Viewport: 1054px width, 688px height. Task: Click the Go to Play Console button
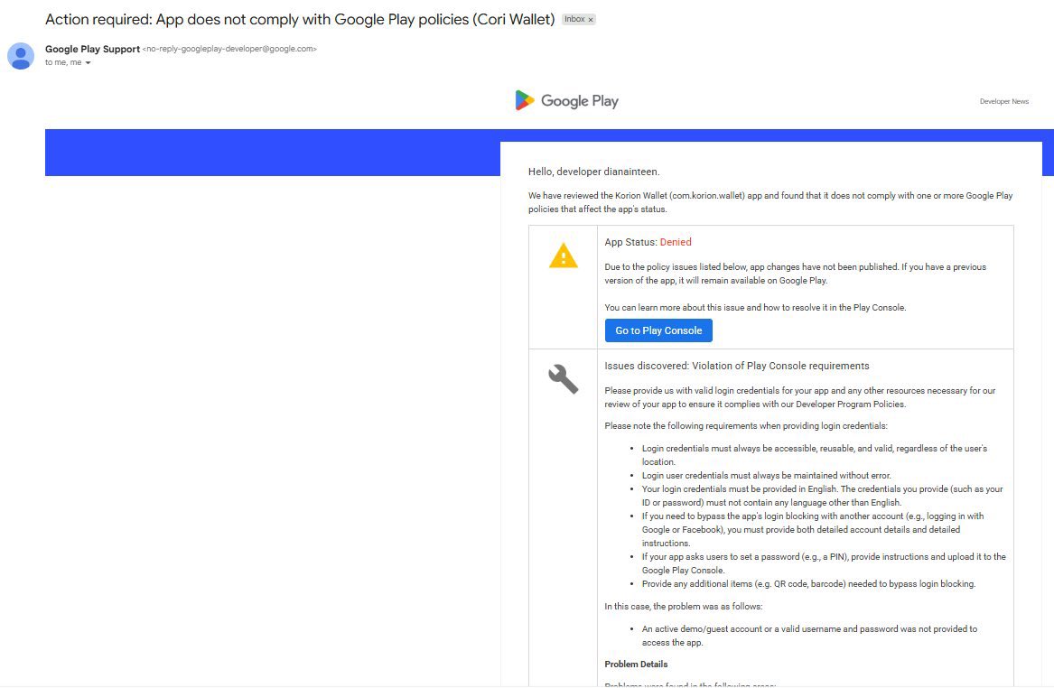[x=658, y=330]
